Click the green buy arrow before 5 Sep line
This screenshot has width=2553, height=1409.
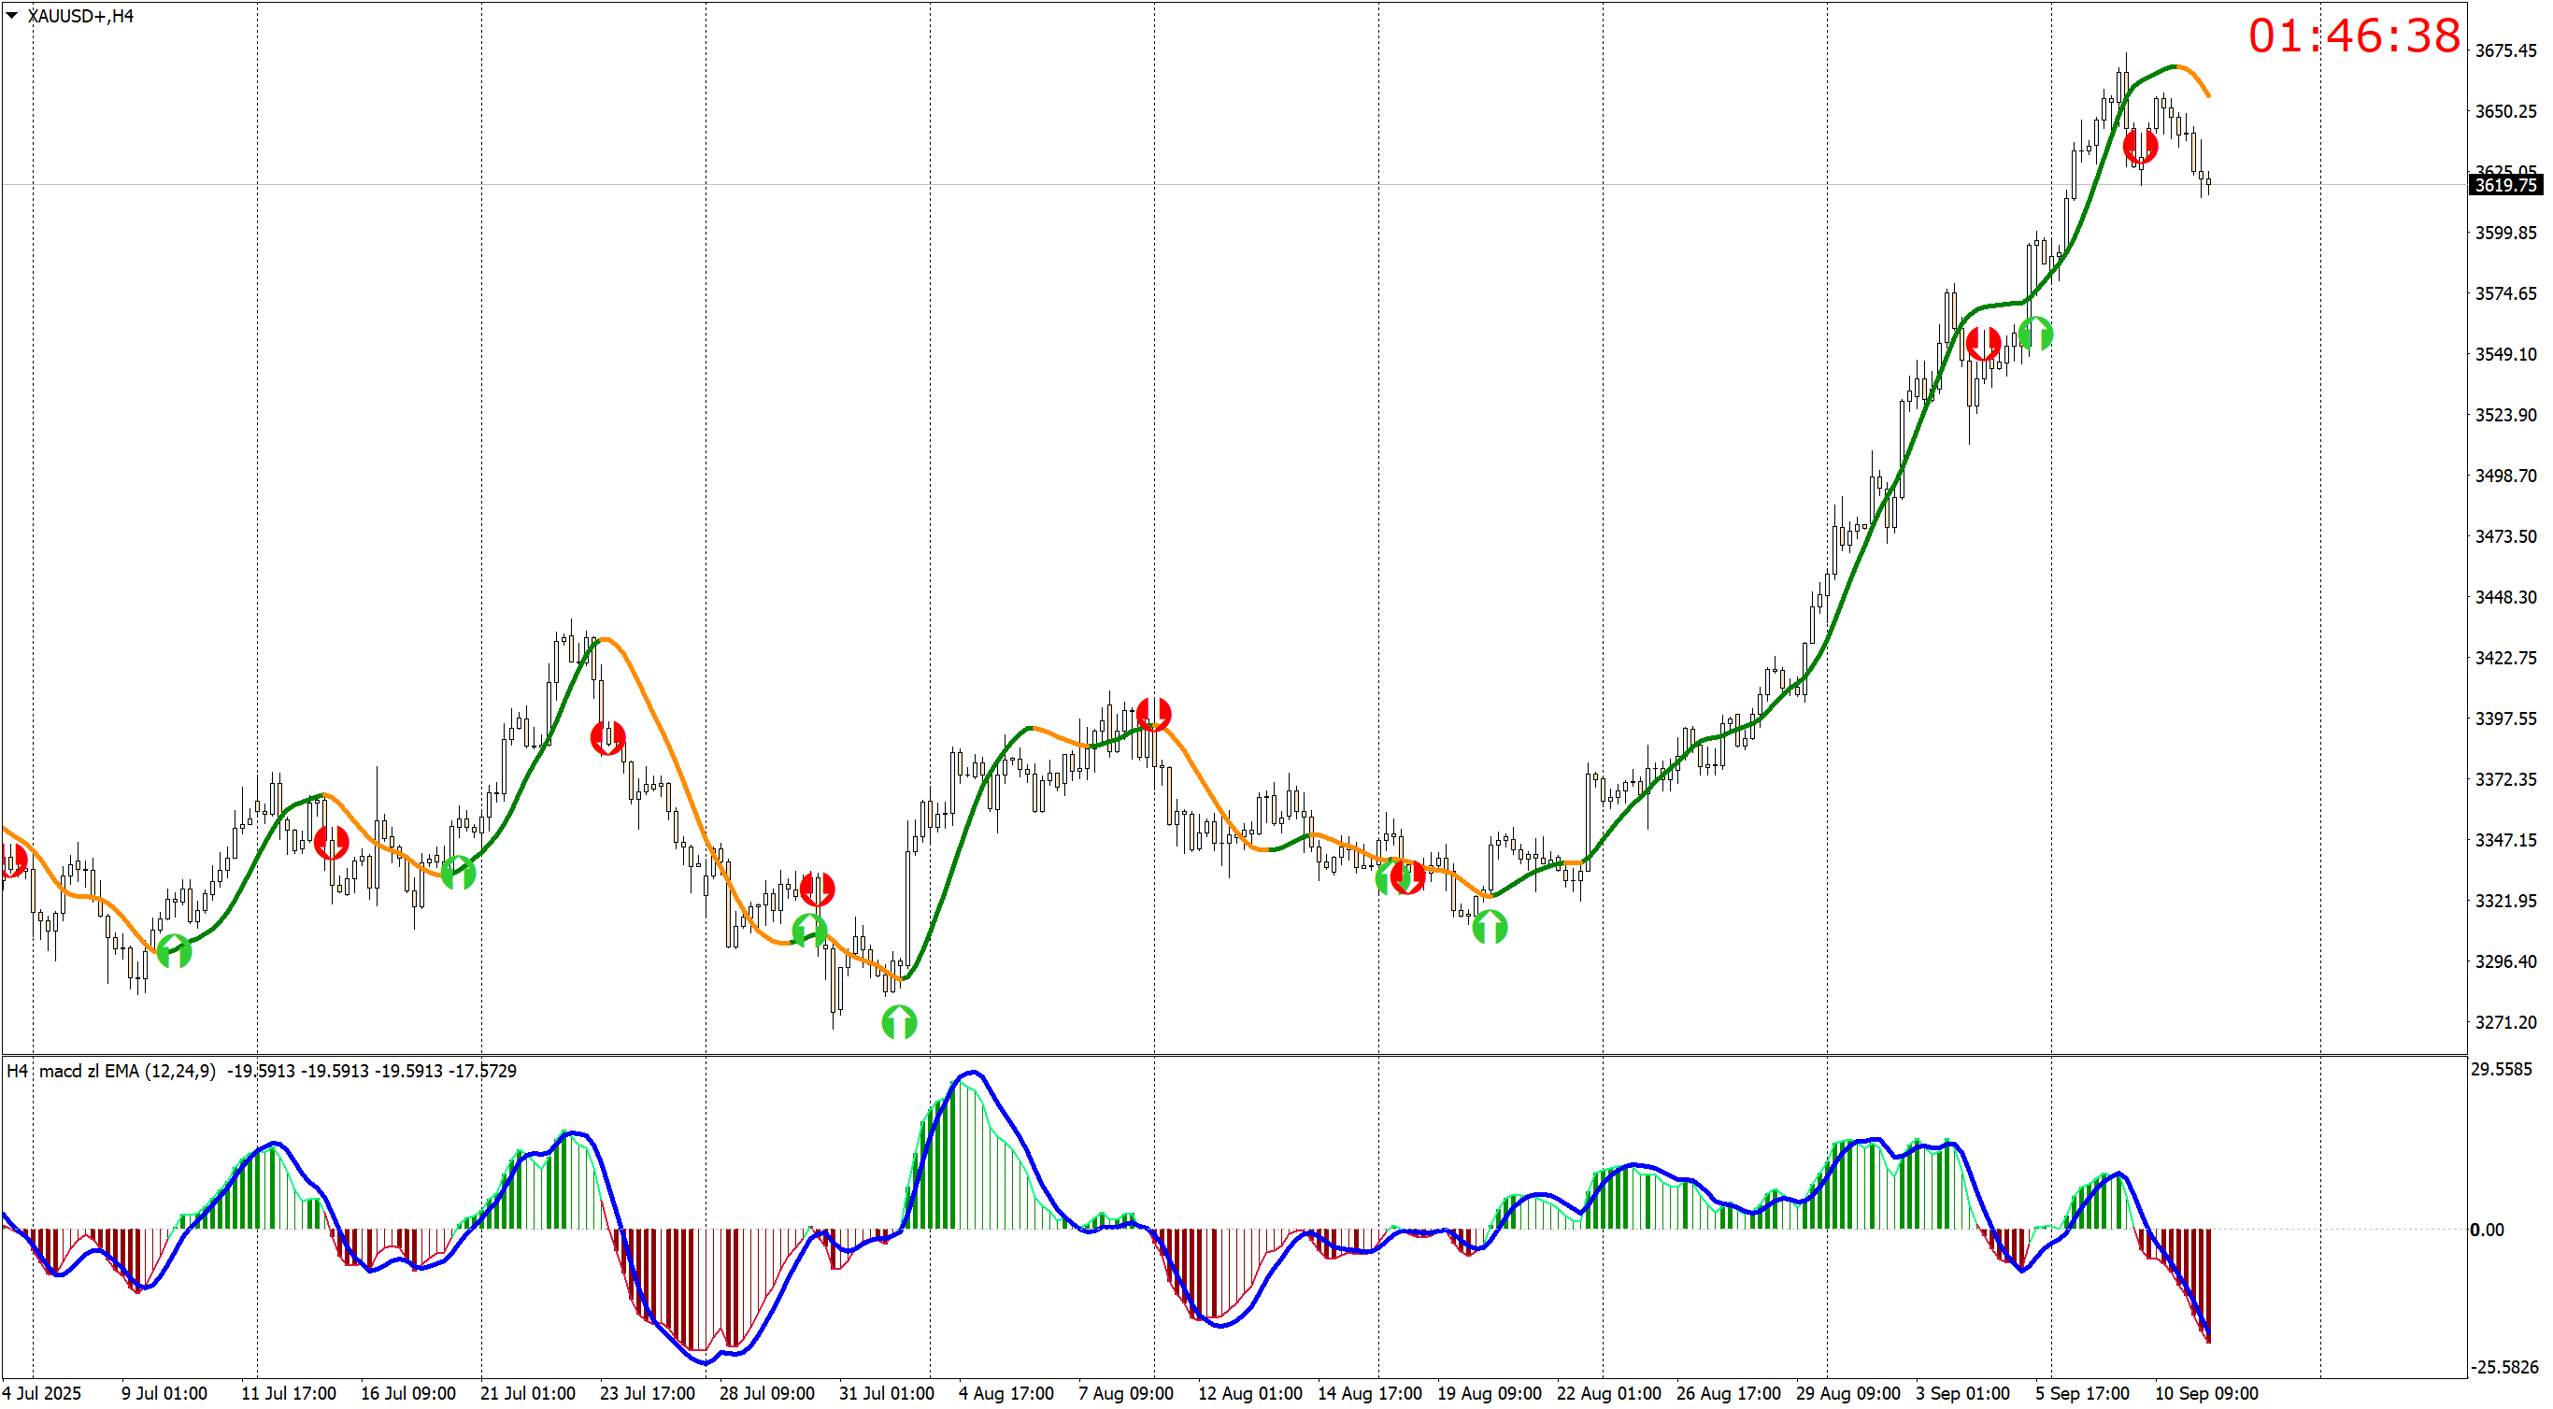(2034, 334)
